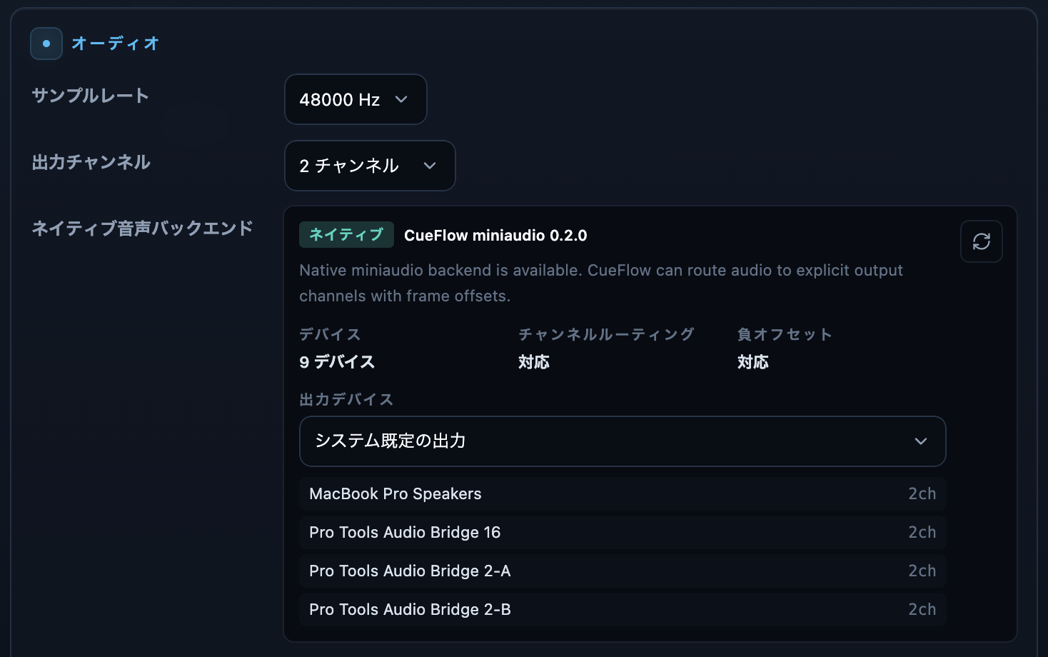Viewport: 1048px width, 657px height.
Task: Click the ネイティブ green badge
Action: click(x=346, y=235)
